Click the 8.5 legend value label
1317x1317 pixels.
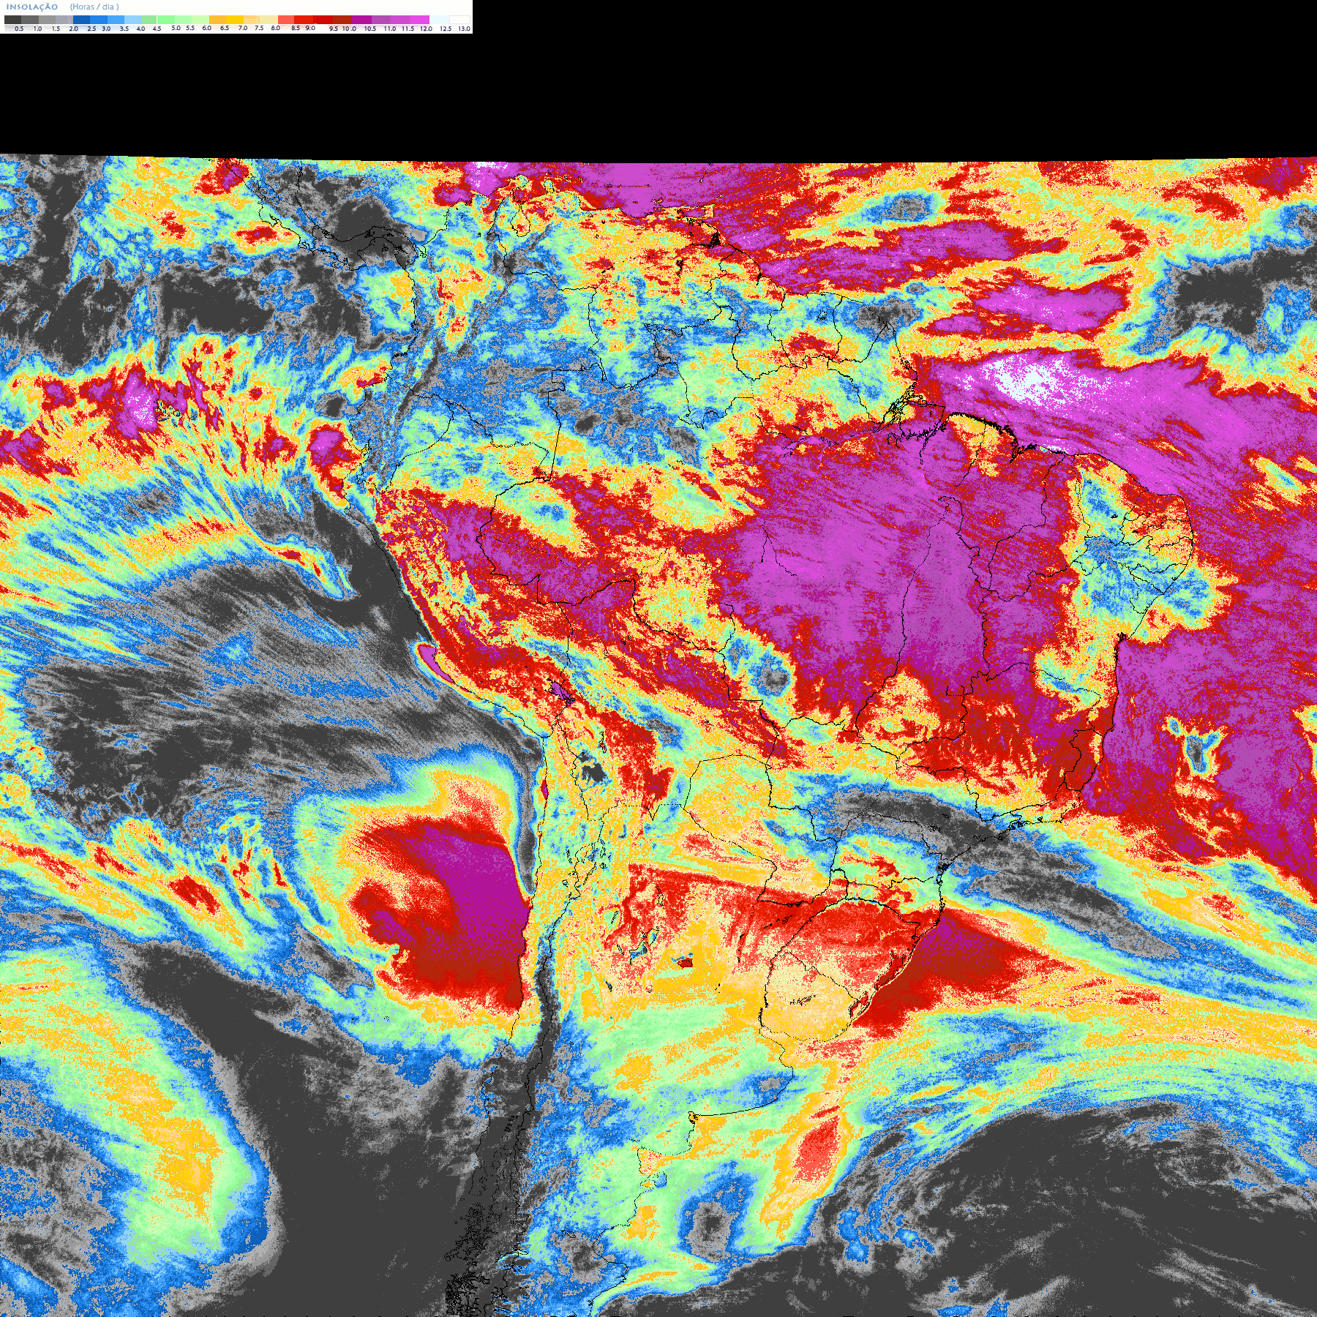tap(295, 28)
